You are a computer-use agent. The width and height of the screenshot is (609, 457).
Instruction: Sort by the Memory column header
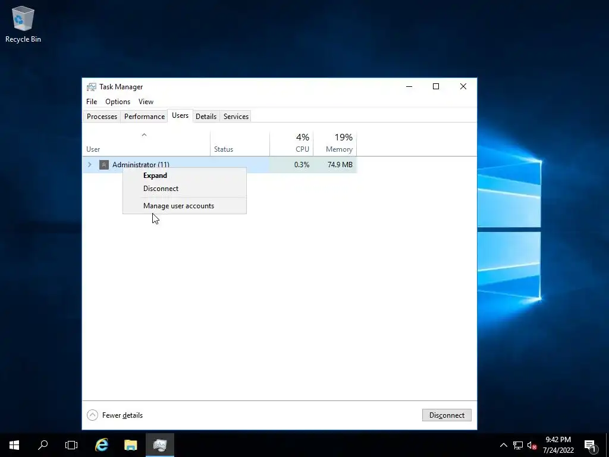pos(335,143)
